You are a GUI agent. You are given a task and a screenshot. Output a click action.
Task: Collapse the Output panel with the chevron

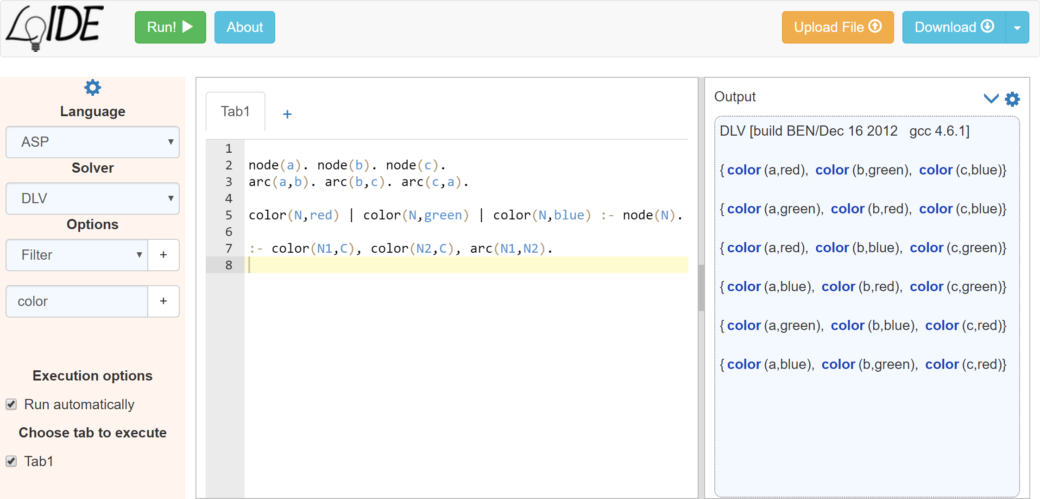coord(991,99)
